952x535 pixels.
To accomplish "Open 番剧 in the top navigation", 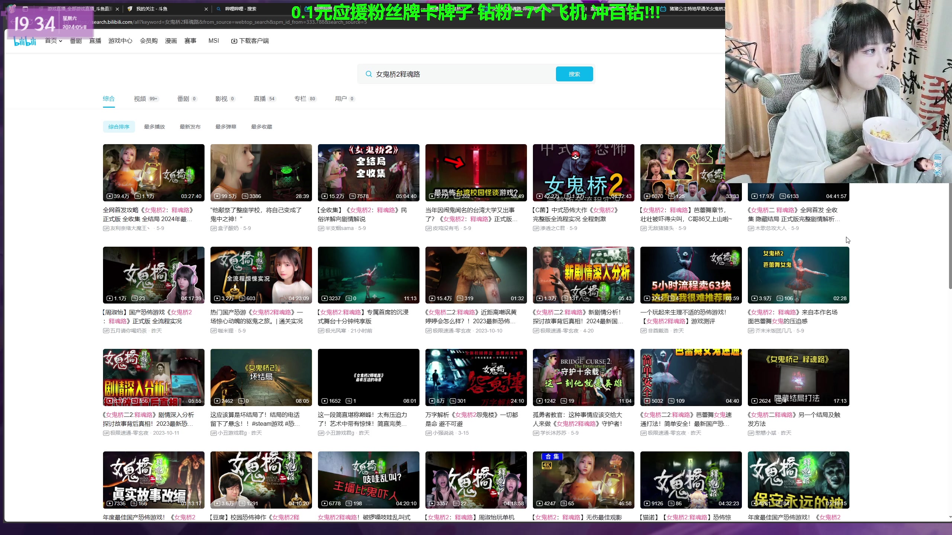I will (76, 41).
